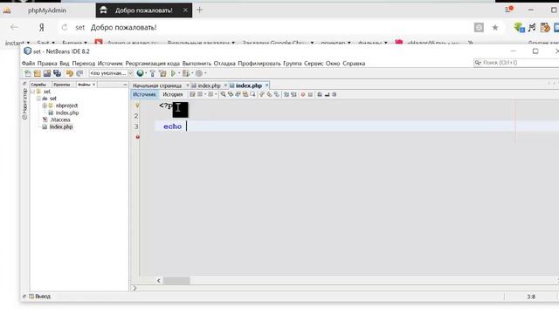559x314 pixels.
Task: Run the project with green play icon
Action: [x=174, y=73]
